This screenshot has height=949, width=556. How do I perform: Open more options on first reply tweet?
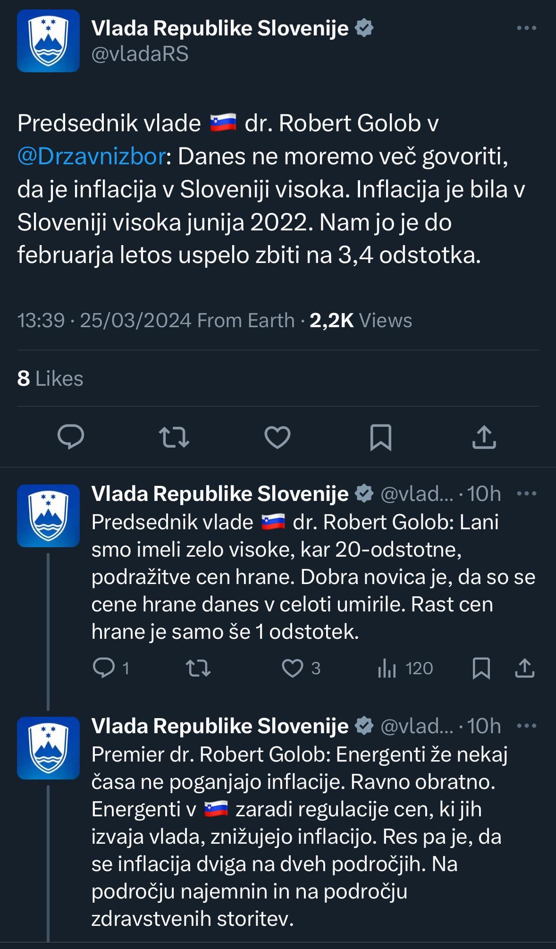pyautogui.click(x=527, y=494)
